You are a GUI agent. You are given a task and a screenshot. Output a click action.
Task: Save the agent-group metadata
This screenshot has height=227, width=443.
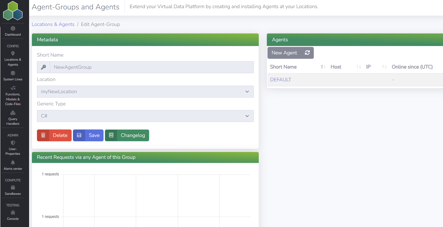point(88,135)
